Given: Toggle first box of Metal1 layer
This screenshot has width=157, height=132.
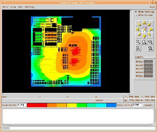Looking at the screenshot, I should click(146, 61).
